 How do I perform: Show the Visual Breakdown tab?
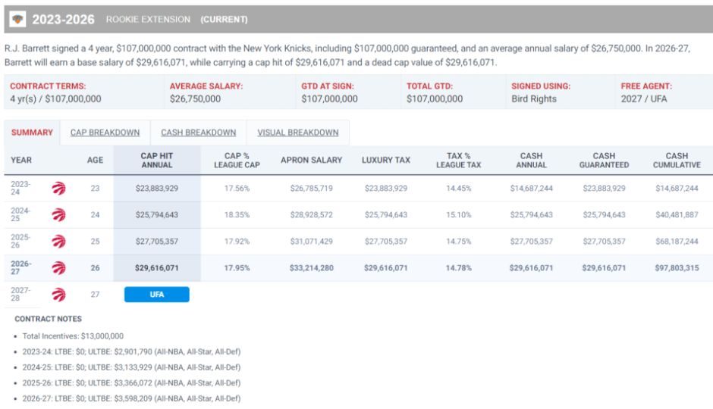[298, 133]
